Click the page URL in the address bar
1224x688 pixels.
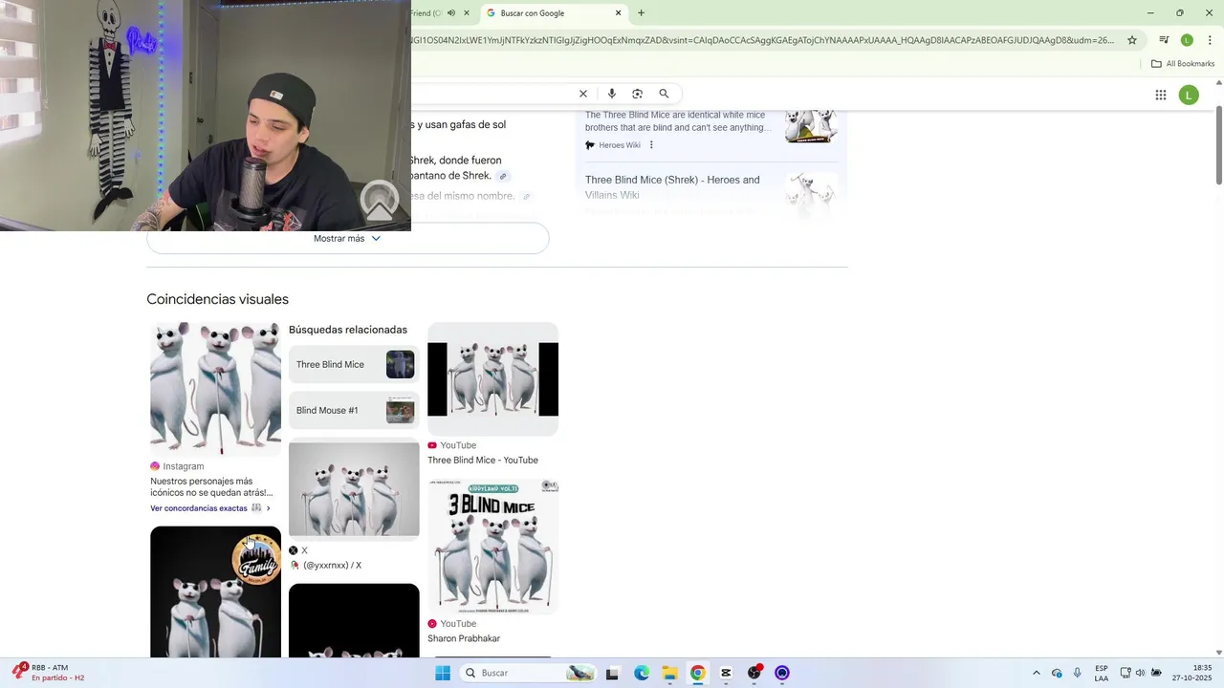(x=763, y=40)
